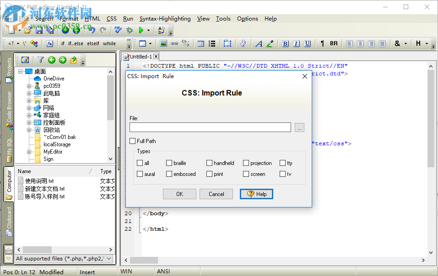
Task: Click the italic formatting icon
Action: pyautogui.click(x=296, y=43)
